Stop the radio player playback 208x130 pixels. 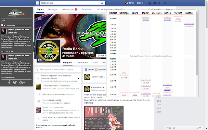(2, 25)
